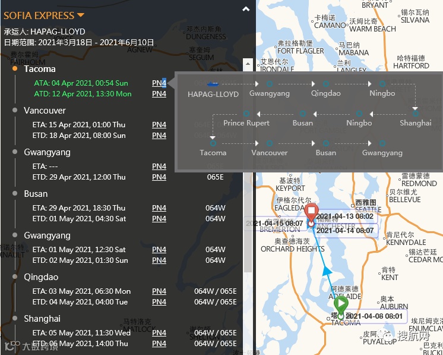Click voyage code 065E on Gwangyang ETD row
Screen dimensions: 443x355
pos(216,177)
